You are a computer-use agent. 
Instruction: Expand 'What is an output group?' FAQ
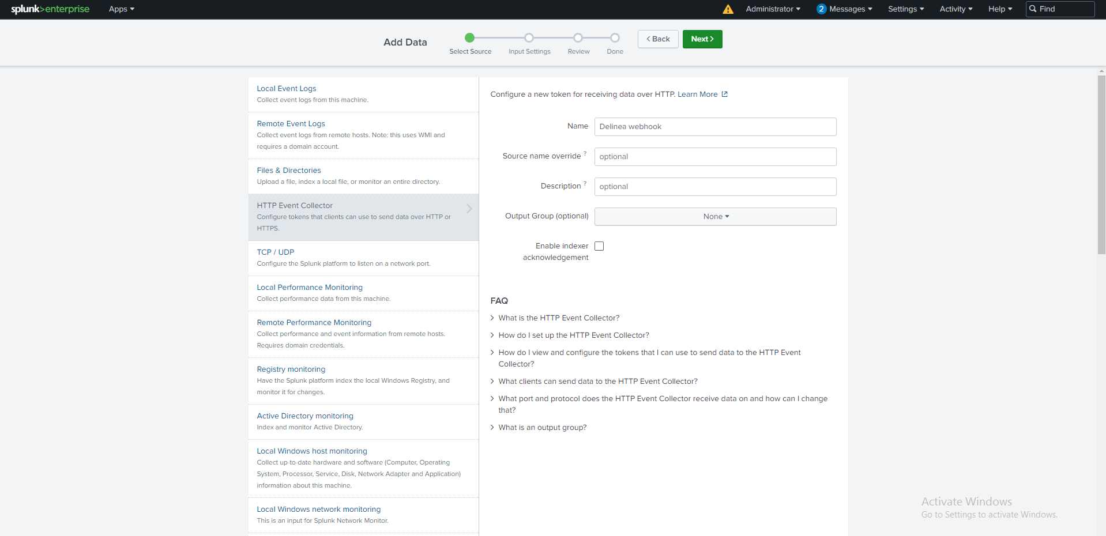point(542,428)
